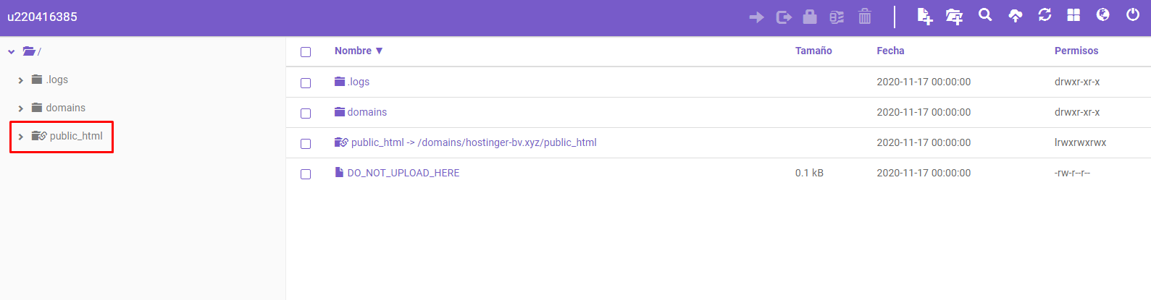1151x300 pixels.
Task: Click the new file icon
Action: pyautogui.click(x=924, y=16)
